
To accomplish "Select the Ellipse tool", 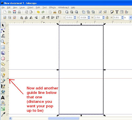I will (x=3, y=59).
